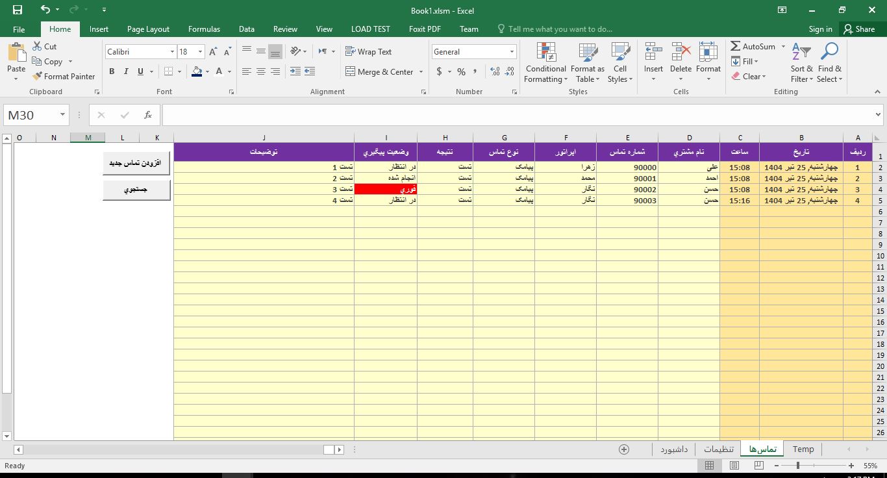Click the Insert cells icon
Image resolution: width=887 pixels, height=478 pixels.
[x=653, y=52]
